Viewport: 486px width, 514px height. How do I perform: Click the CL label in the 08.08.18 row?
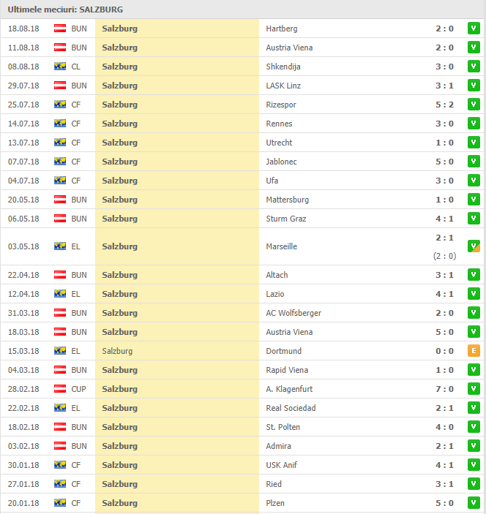point(75,67)
